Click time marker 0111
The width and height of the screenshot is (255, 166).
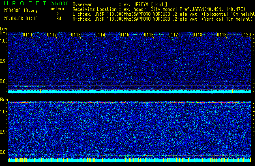[x=28, y=35]
